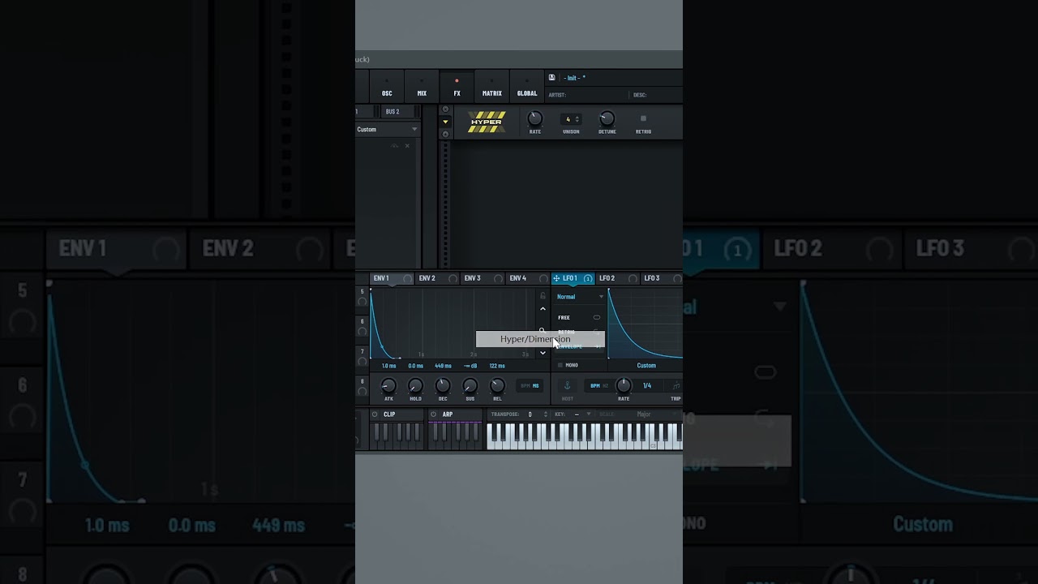Adjust the envelope SUS knob

[470, 386]
